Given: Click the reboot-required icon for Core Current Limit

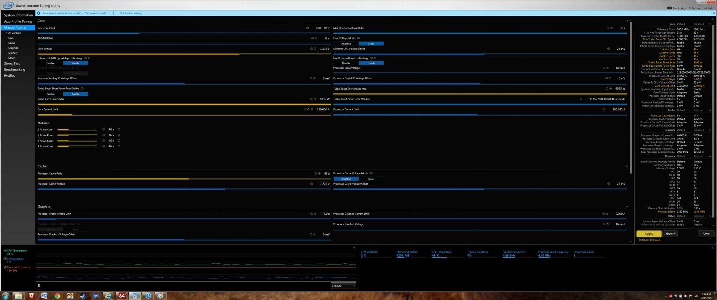Looking at the screenshot, I should (308, 110).
